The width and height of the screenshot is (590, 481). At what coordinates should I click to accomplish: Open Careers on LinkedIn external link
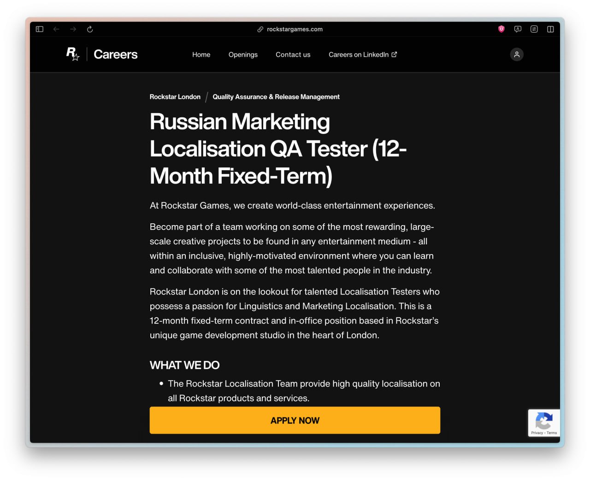(363, 54)
